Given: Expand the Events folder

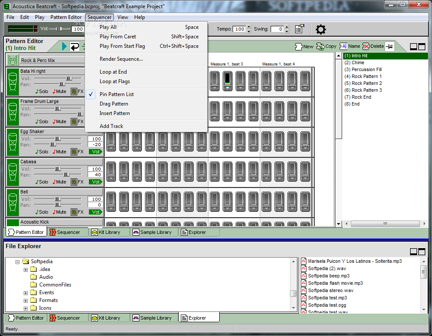Looking at the screenshot, I should (x=25, y=293).
